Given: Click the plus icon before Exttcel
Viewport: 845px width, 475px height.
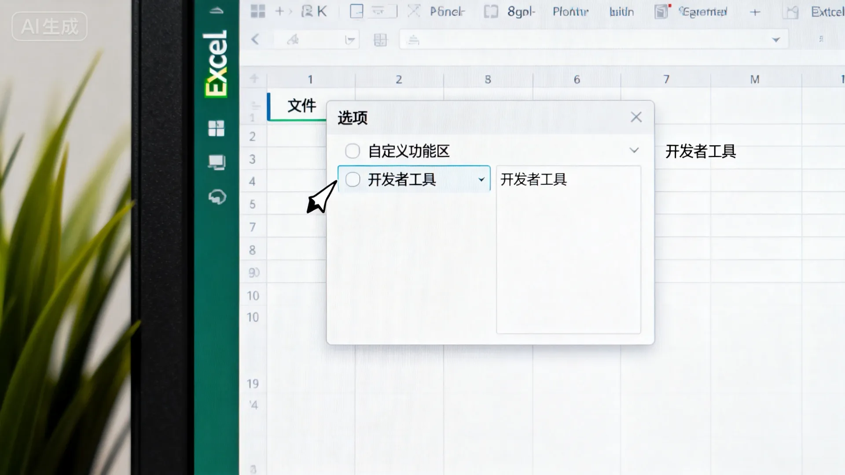Looking at the screenshot, I should tap(755, 12).
